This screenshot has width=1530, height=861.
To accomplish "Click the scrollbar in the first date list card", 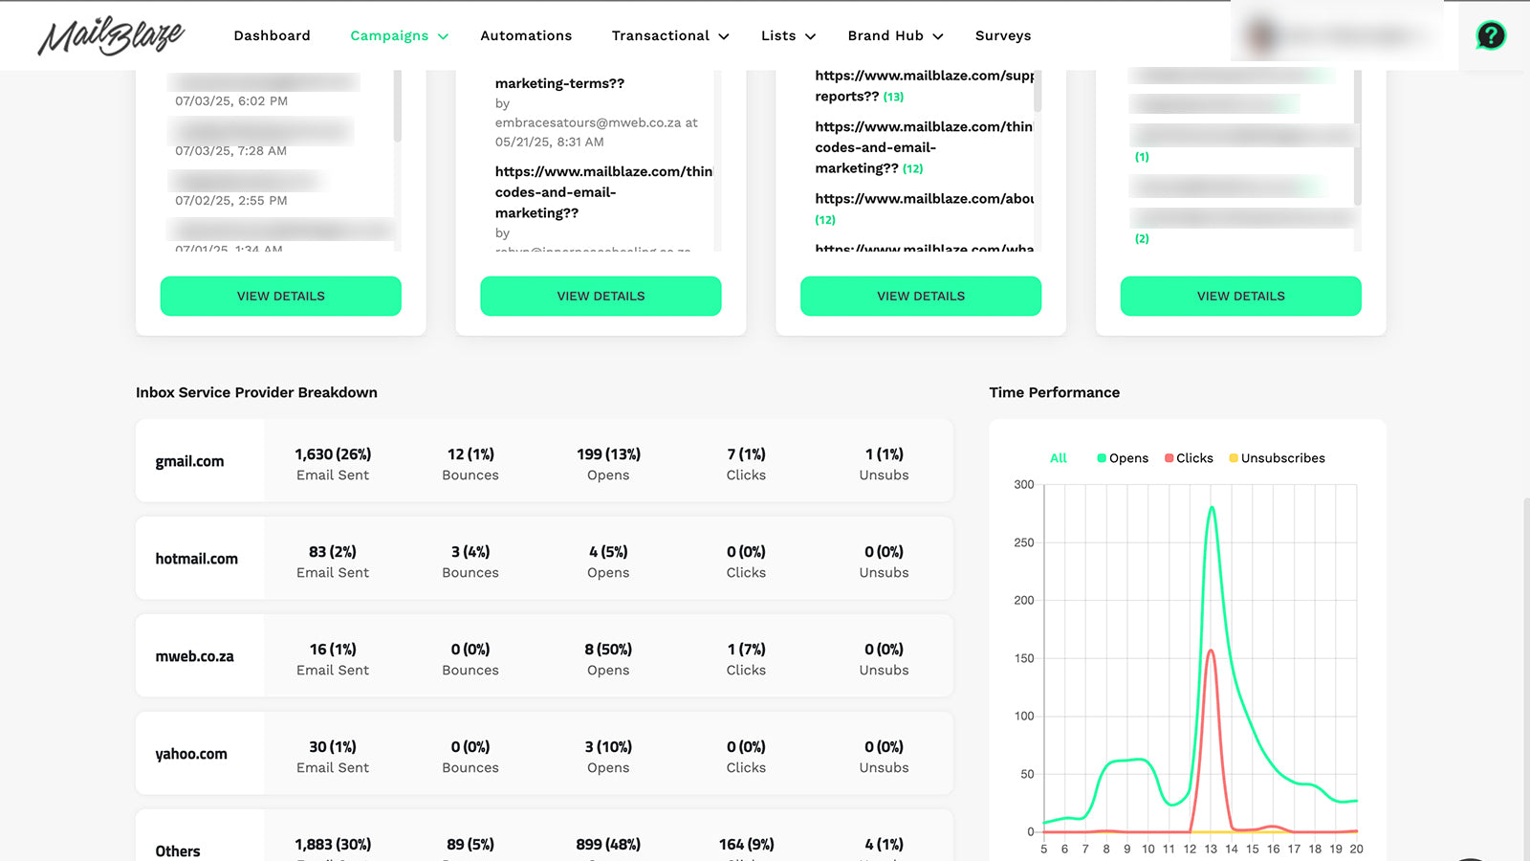I will (x=397, y=105).
